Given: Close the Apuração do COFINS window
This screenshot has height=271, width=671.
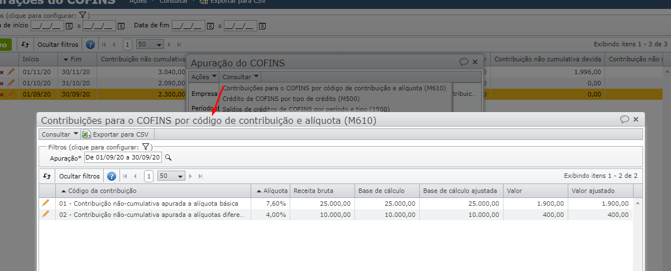Looking at the screenshot, I should pos(475,62).
